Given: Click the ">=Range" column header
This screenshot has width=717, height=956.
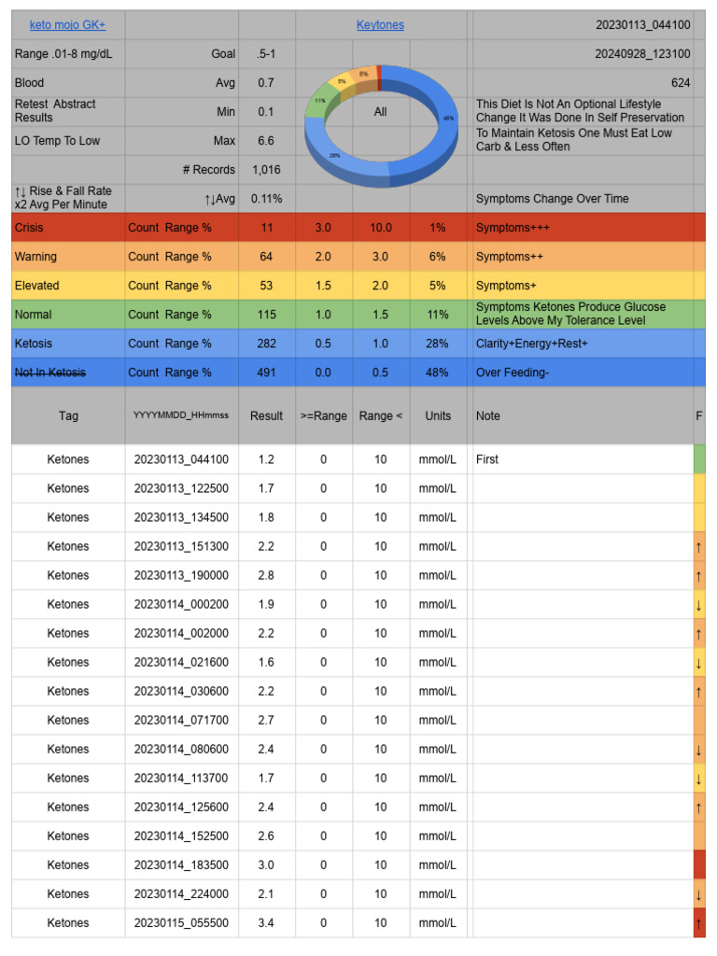Looking at the screenshot, I should 323,415.
